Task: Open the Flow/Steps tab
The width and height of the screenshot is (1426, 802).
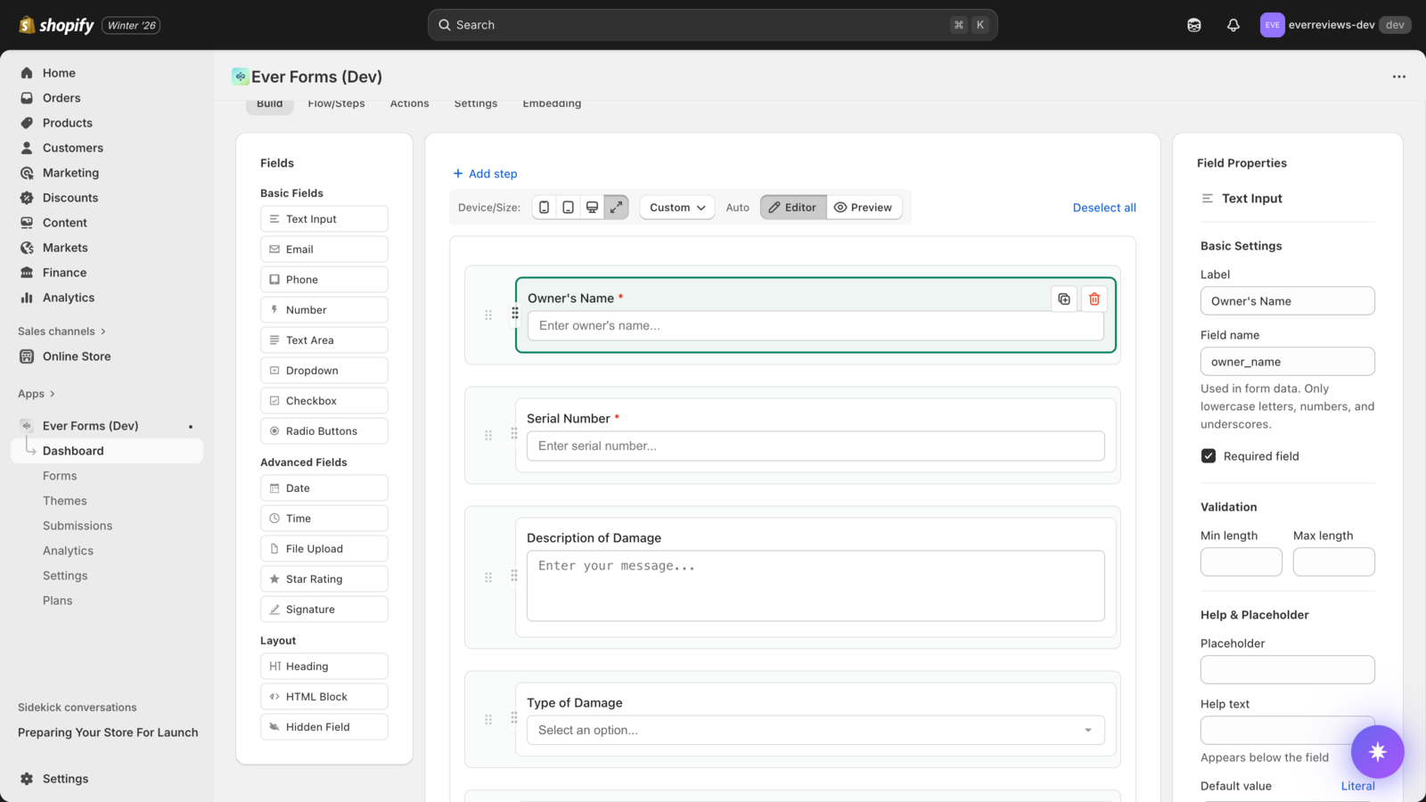Action: coord(336,104)
